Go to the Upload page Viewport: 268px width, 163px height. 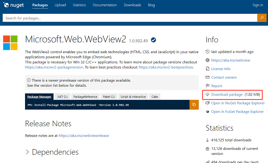click(60, 5)
